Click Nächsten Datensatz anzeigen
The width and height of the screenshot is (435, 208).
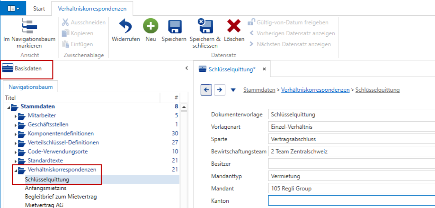click(x=290, y=44)
